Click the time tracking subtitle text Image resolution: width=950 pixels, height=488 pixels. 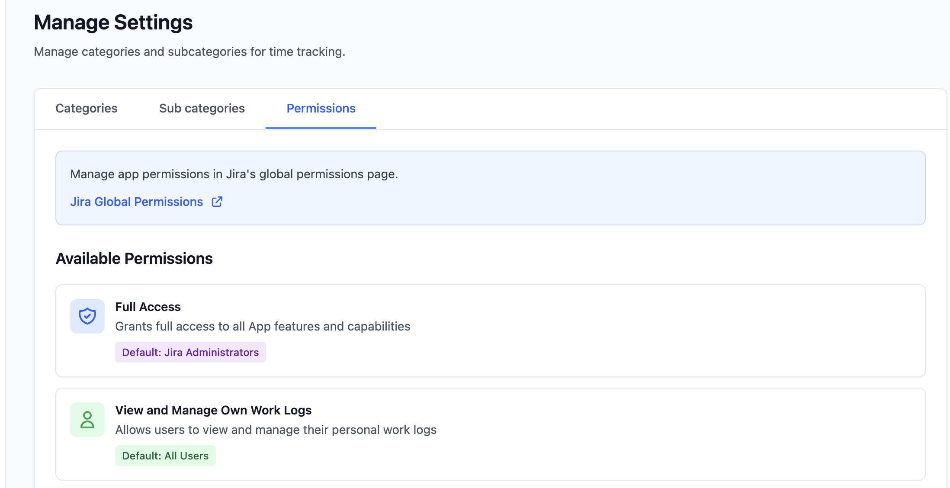pyautogui.click(x=189, y=51)
